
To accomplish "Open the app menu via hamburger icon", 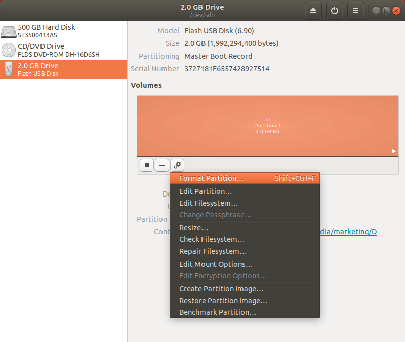I will (x=355, y=10).
